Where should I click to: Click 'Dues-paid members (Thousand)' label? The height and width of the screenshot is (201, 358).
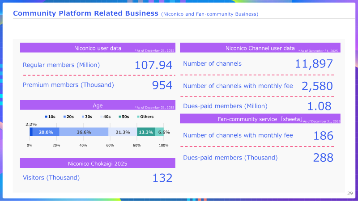(x=230, y=158)
